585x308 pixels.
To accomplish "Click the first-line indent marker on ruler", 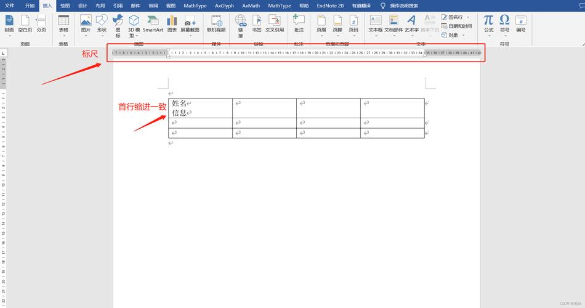I will coord(169,50).
